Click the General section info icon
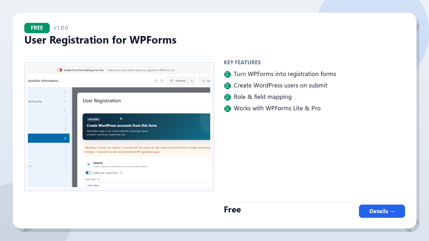 point(88,164)
